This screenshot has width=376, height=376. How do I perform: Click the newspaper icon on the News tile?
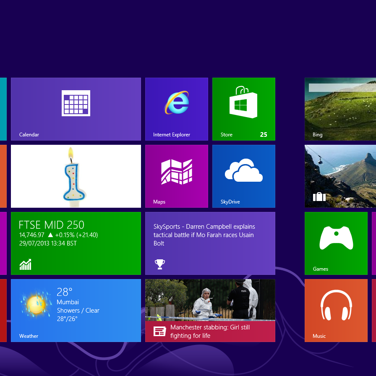159,331
